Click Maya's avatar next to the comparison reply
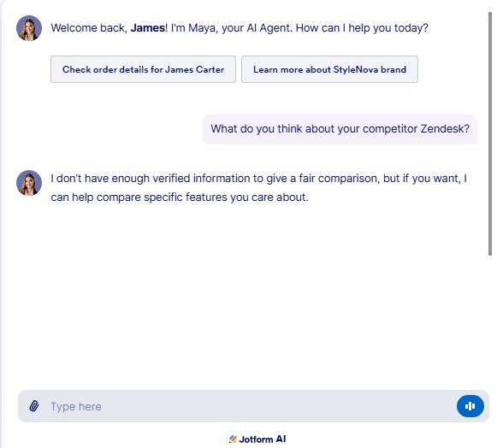Image resolution: width=503 pixels, height=448 pixels. pos(29,183)
